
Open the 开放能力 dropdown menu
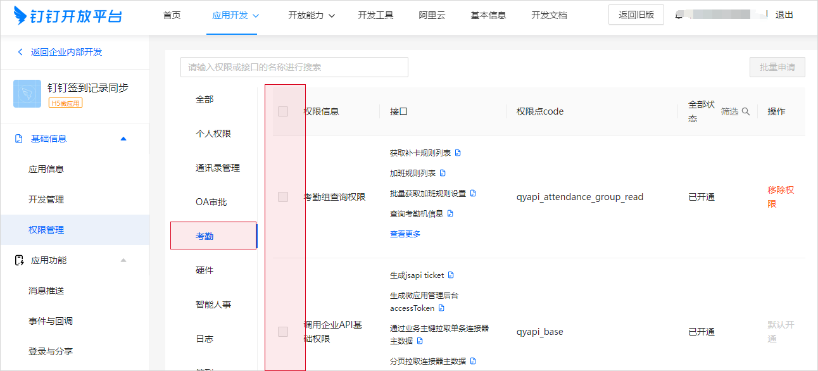coord(311,15)
